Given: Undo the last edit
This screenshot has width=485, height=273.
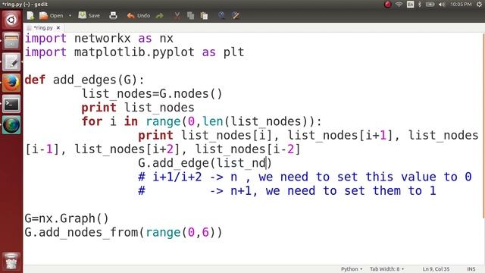Looking at the screenshot, I should coord(138,15).
